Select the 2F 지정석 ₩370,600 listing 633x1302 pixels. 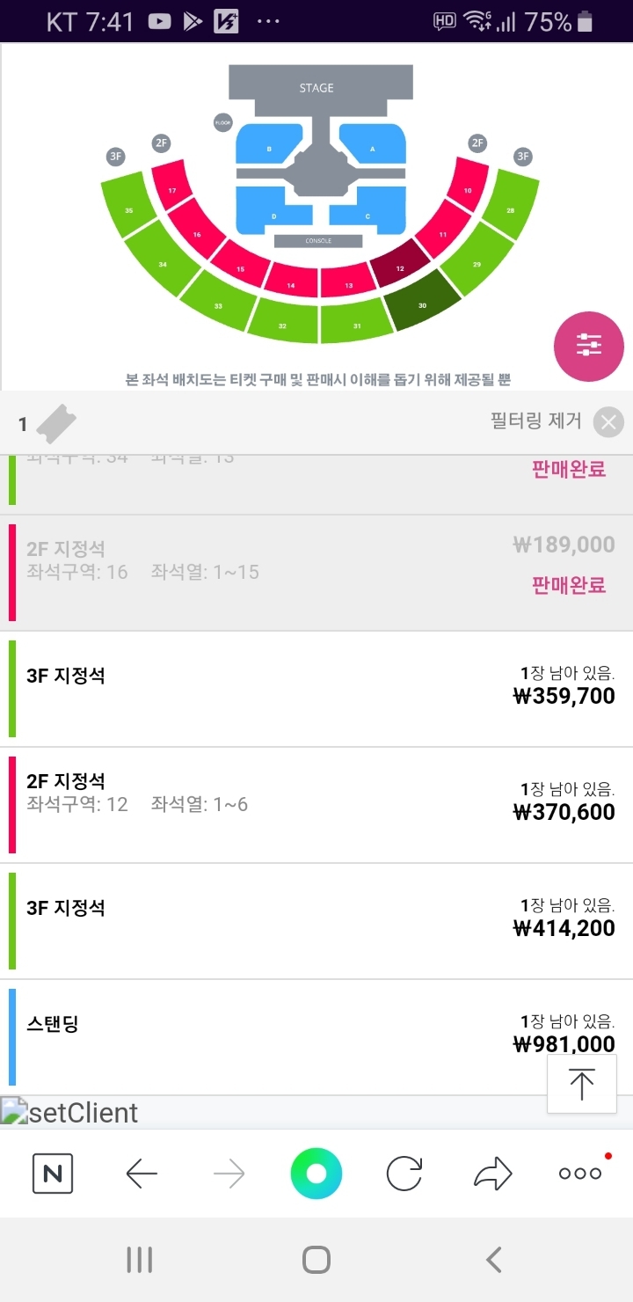(x=316, y=805)
